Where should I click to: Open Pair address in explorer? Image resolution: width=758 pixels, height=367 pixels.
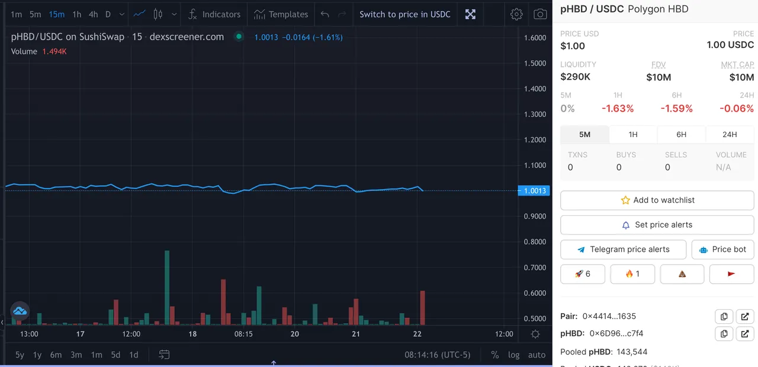pos(746,316)
